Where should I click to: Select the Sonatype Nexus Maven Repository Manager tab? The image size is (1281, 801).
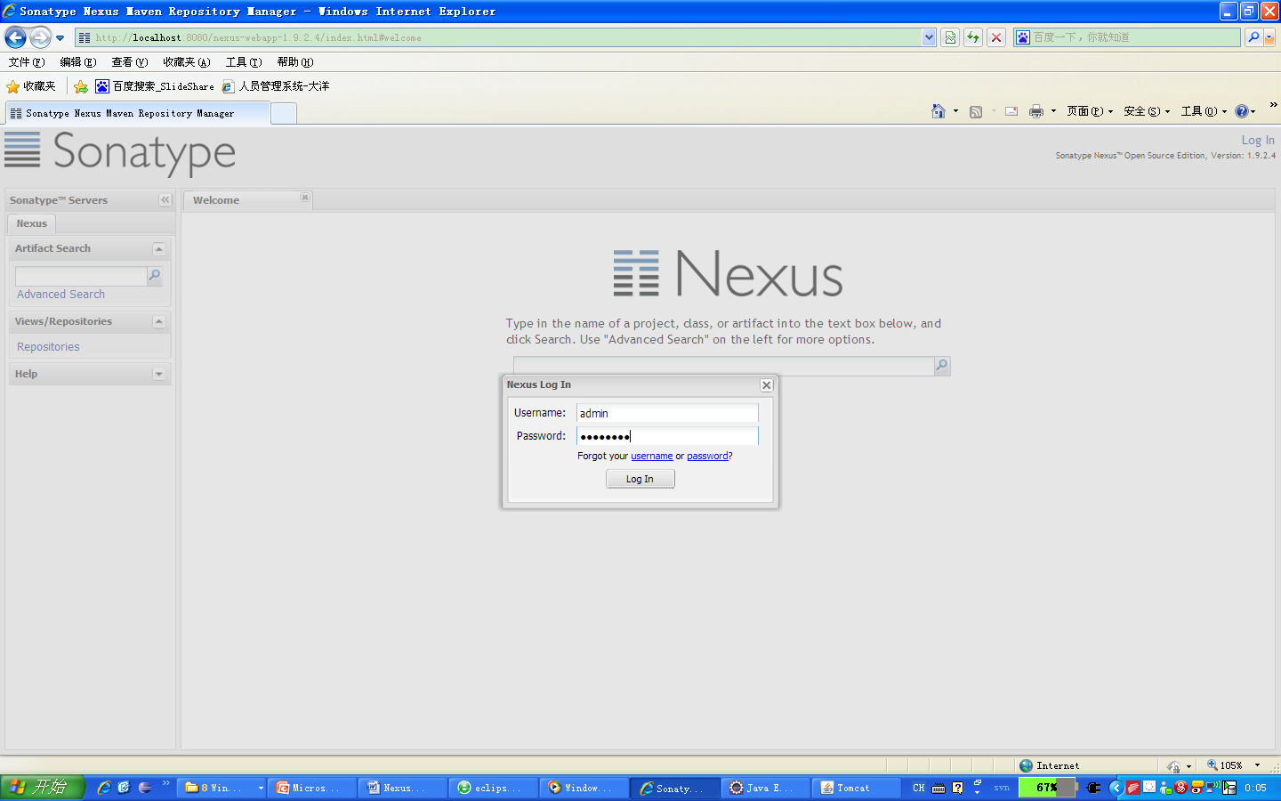click(137, 113)
